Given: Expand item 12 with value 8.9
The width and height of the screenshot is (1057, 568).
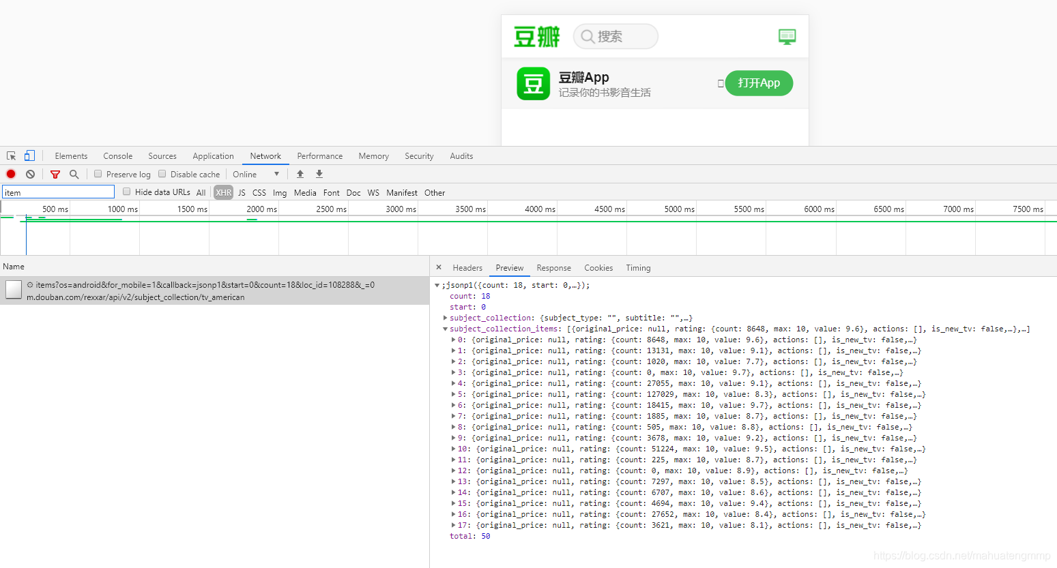Looking at the screenshot, I should [x=454, y=470].
